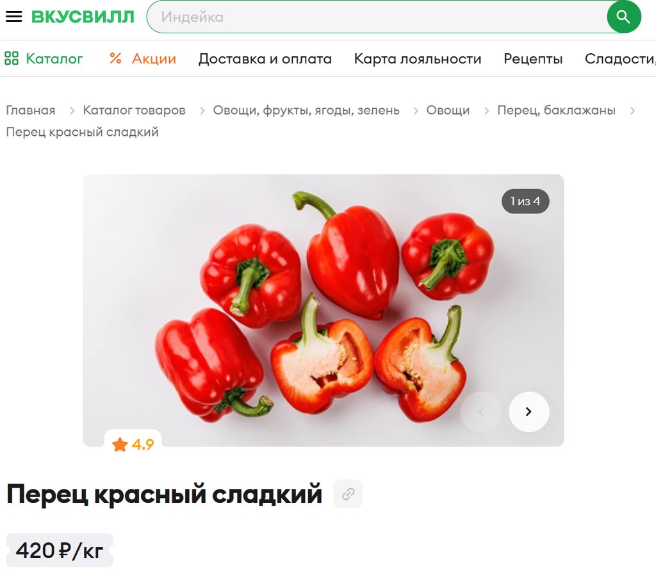
Task: Open Каталог товаров breadcrumb
Action: click(134, 110)
